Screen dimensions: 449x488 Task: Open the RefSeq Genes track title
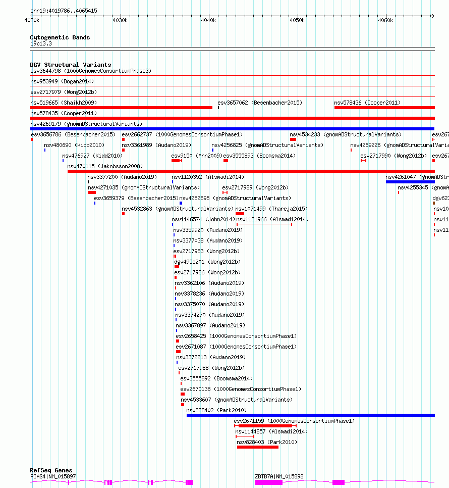click(51, 470)
